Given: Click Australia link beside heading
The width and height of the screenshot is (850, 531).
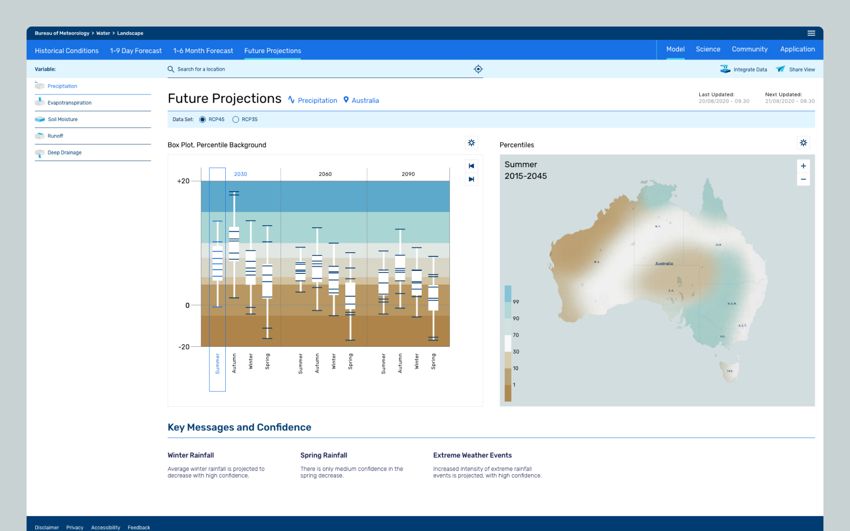Looking at the screenshot, I should (365, 100).
